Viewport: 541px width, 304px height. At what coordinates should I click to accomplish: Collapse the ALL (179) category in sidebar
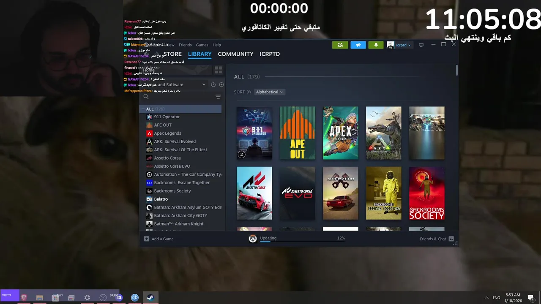[x=143, y=109]
